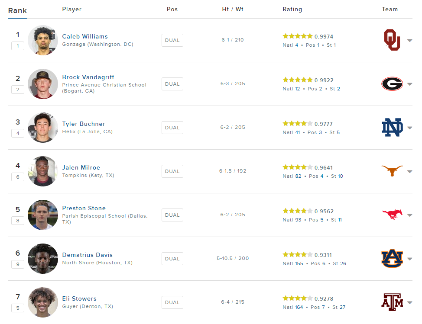Expand Jalen Milroe team dropdown arrow
The height and width of the screenshot is (324, 422).
click(409, 172)
